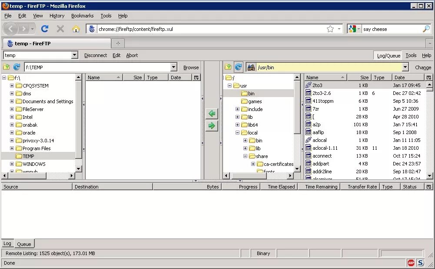Refresh the remote /usr/bin listing
Image resolution: width=435 pixels, height=269 pixels.
click(x=238, y=67)
